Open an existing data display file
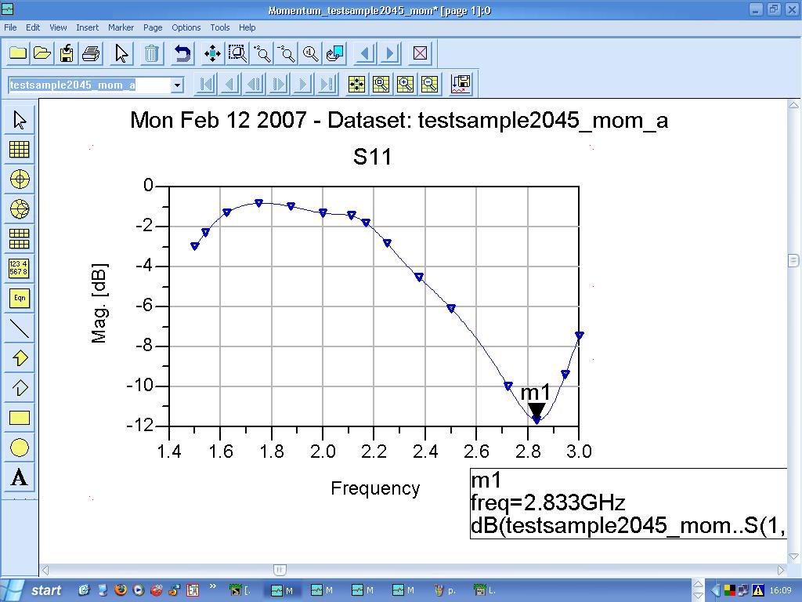The height and width of the screenshot is (602, 802). point(42,53)
